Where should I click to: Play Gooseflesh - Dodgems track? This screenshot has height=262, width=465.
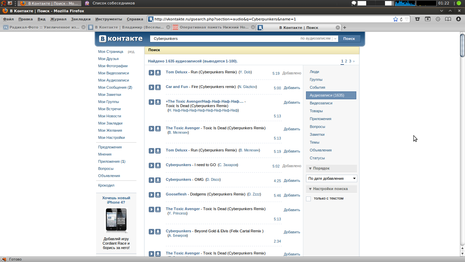151,195
